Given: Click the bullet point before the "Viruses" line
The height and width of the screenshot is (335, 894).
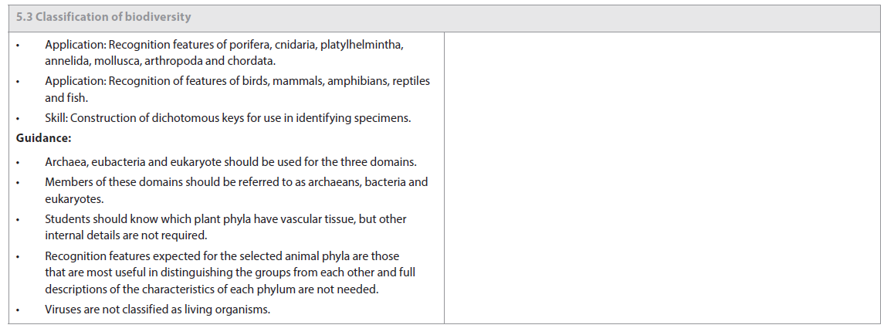Looking at the screenshot, I should [x=19, y=310].
